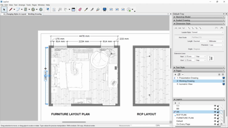Lock the RCP PLAN layer
Screen dimensions: 228x128
click(x=218, y=115)
